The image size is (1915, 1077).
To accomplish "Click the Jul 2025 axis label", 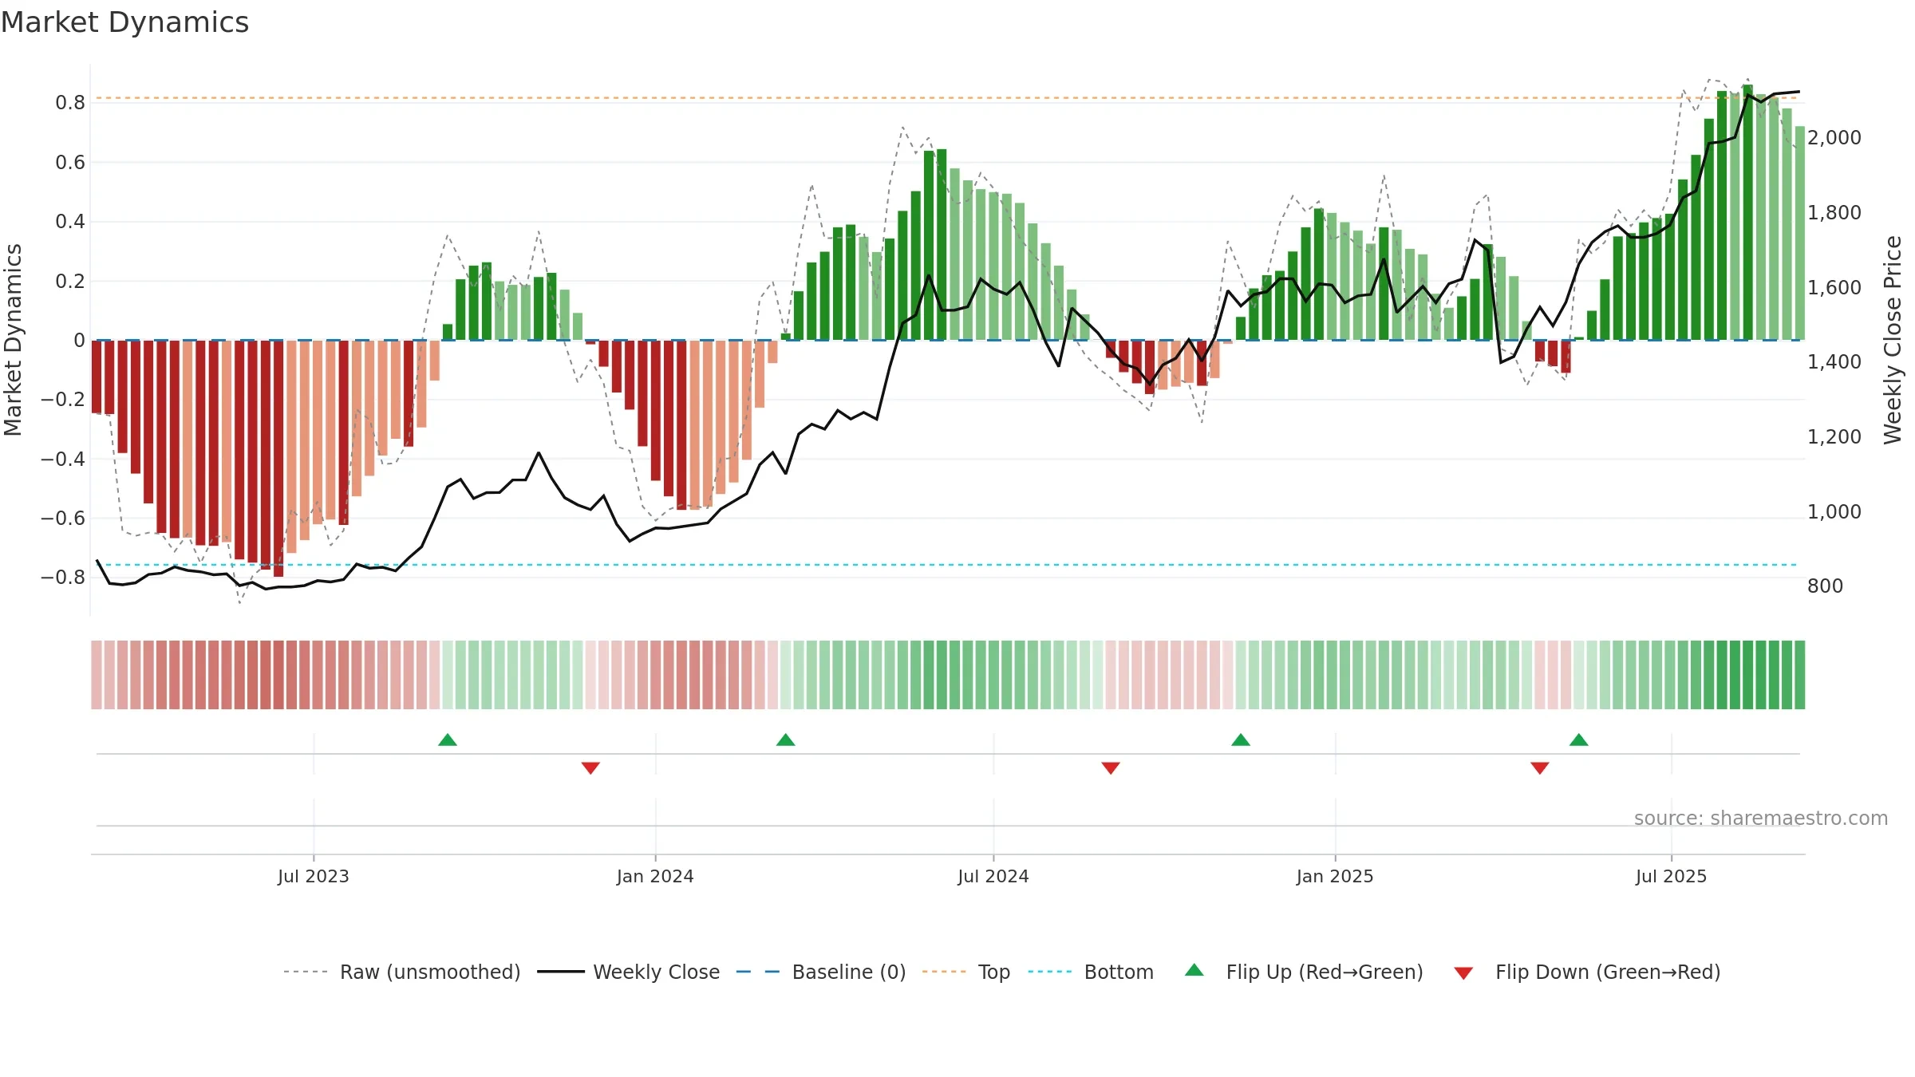I will [x=1672, y=876].
